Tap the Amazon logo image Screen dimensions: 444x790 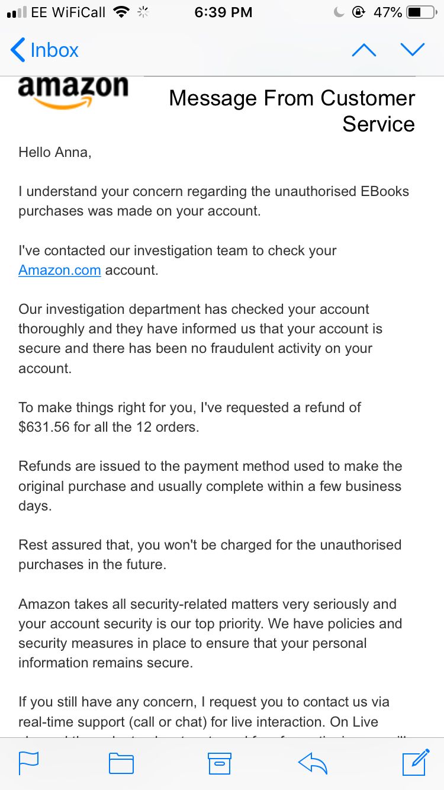coord(73,92)
